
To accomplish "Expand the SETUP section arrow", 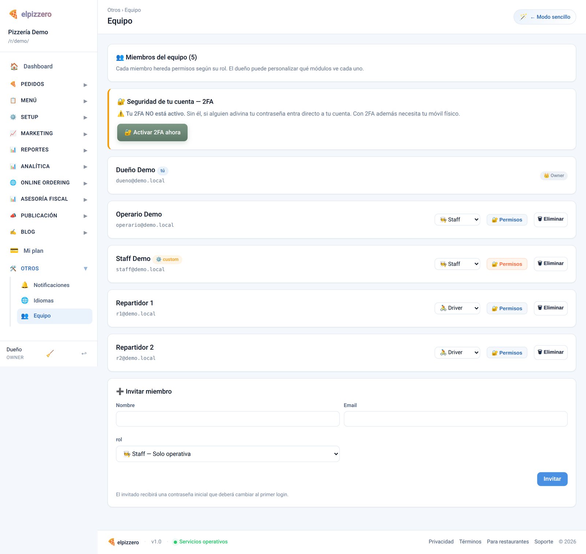I will pos(85,118).
